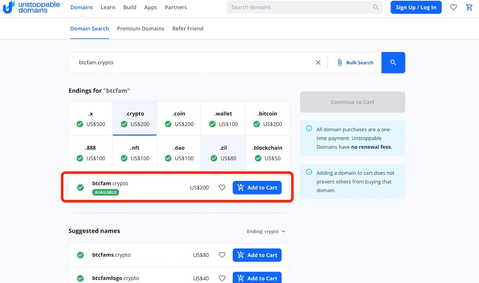The width and height of the screenshot is (479, 283).
Task: Click the top Search domains input field
Action: 299,7
